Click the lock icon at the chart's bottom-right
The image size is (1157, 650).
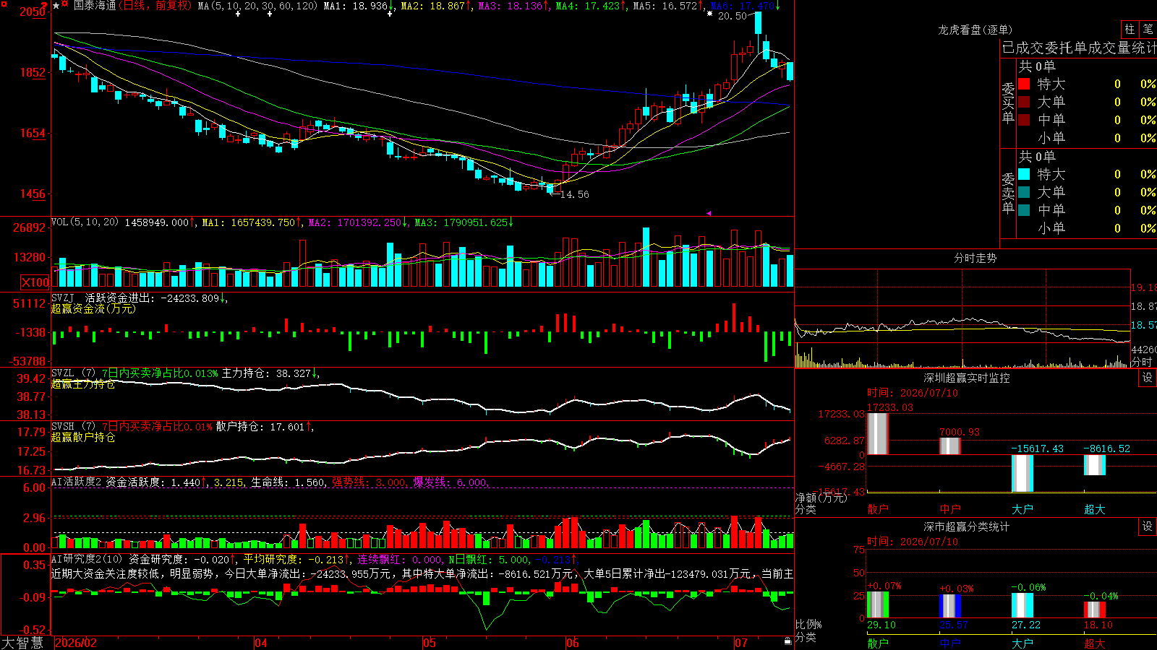788,641
